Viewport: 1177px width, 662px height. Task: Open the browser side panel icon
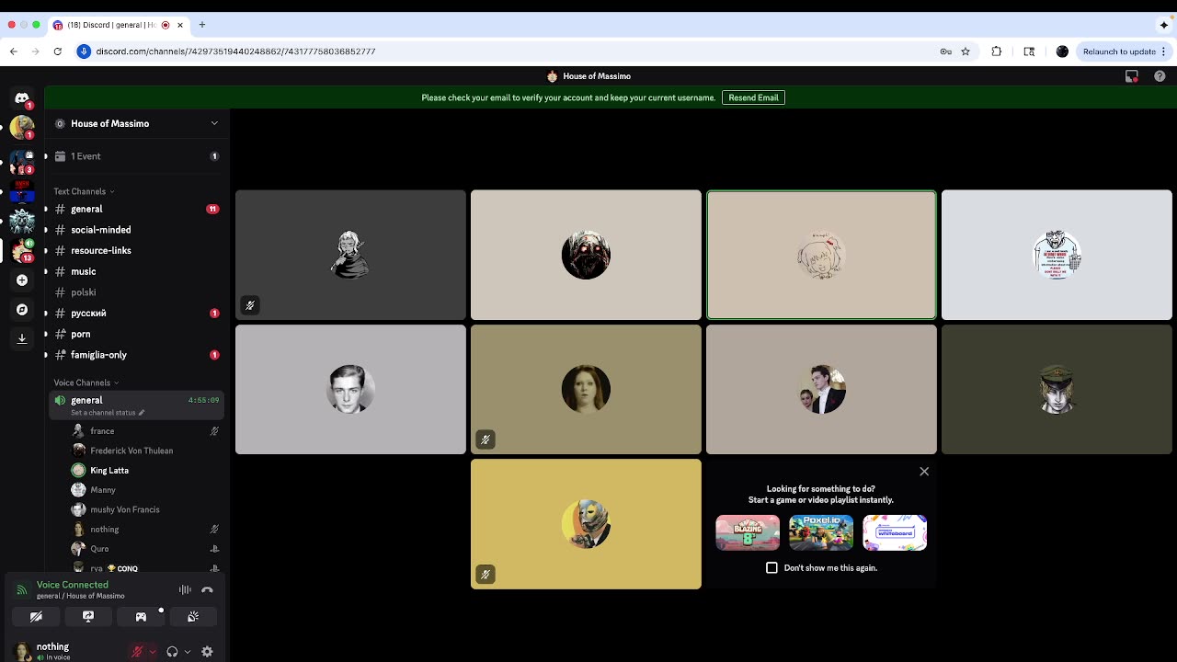point(1029,51)
